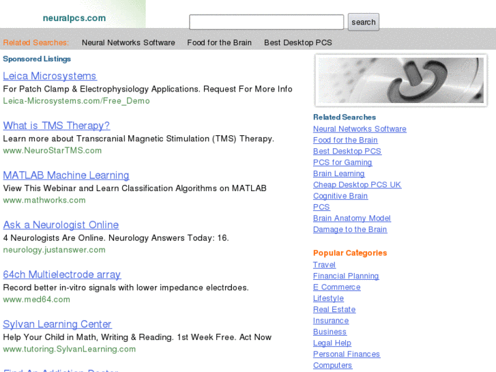The height and width of the screenshot is (372, 496).
Task: Click the Sponsored Listings heading
Action: (37, 59)
